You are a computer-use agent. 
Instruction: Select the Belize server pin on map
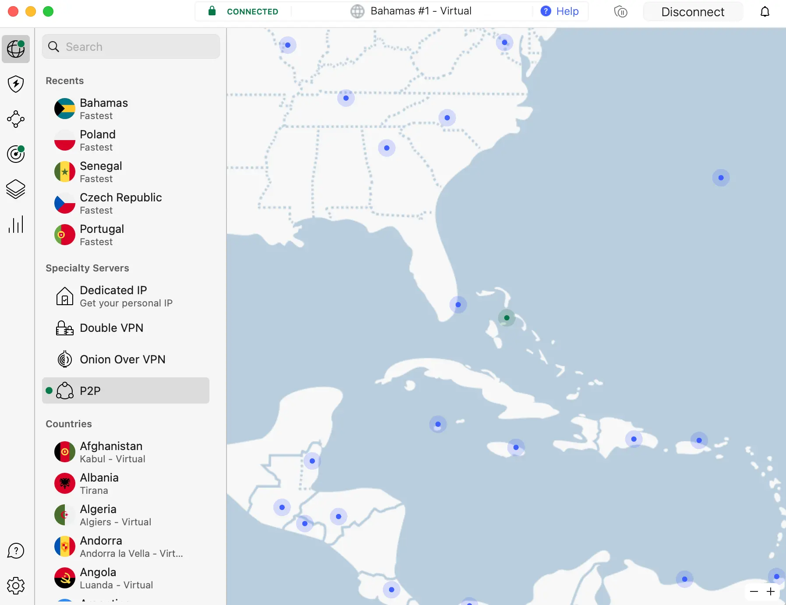click(312, 461)
